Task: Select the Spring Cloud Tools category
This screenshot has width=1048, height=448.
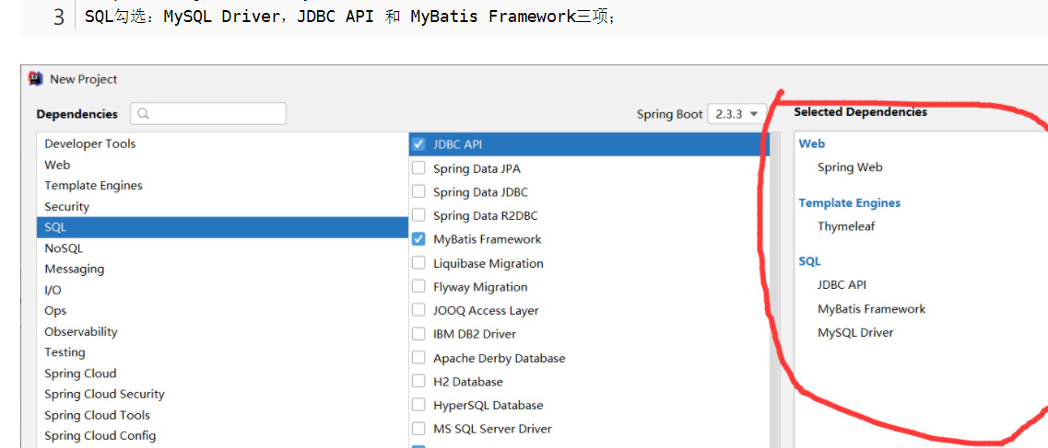Action: pyautogui.click(x=222, y=415)
